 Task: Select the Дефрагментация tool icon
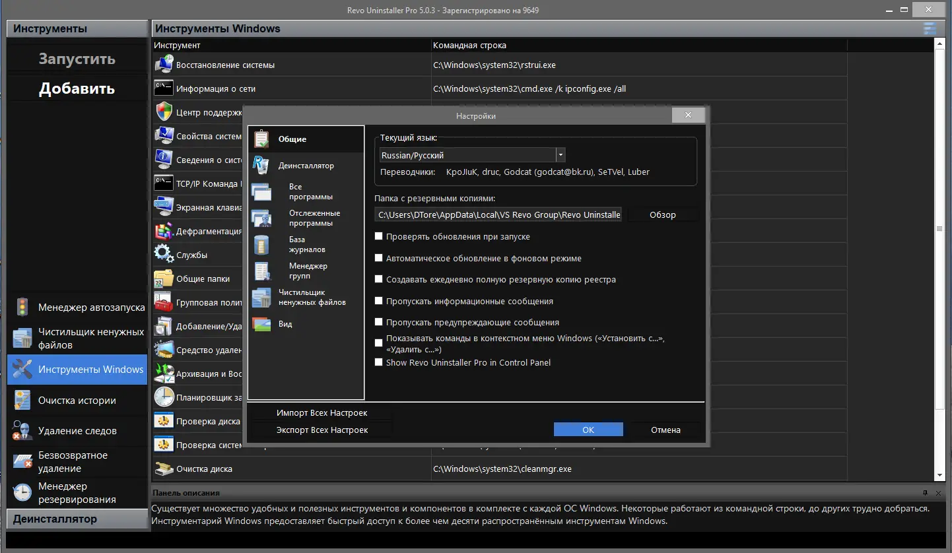(164, 231)
